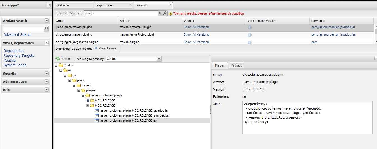Open the Viewing Repository Central dropdown
This screenshot has height=149, width=377.
point(159,59)
